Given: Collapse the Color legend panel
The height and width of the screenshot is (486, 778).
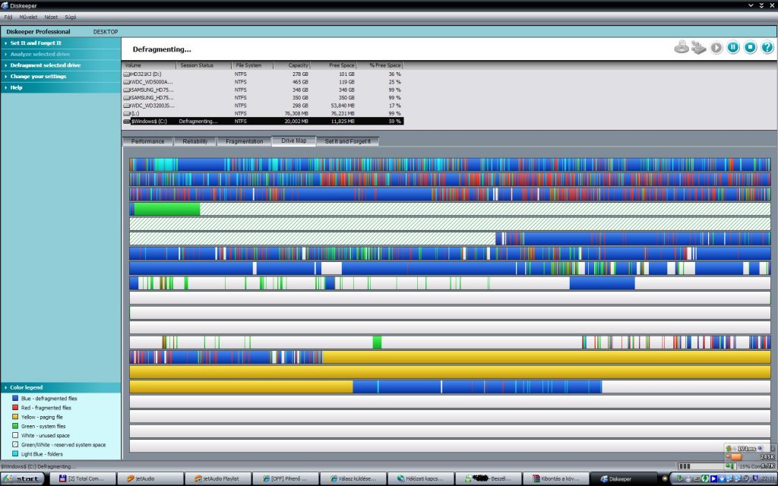Looking at the screenshot, I should pyautogui.click(x=61, y=387).
